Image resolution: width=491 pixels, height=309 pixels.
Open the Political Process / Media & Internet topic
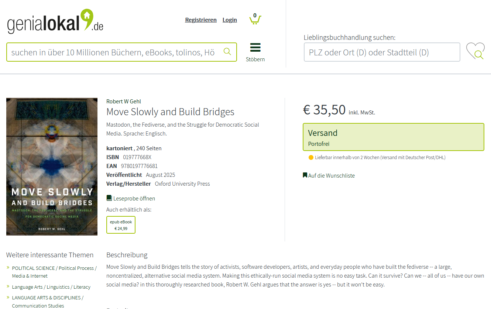pos(54,272)
